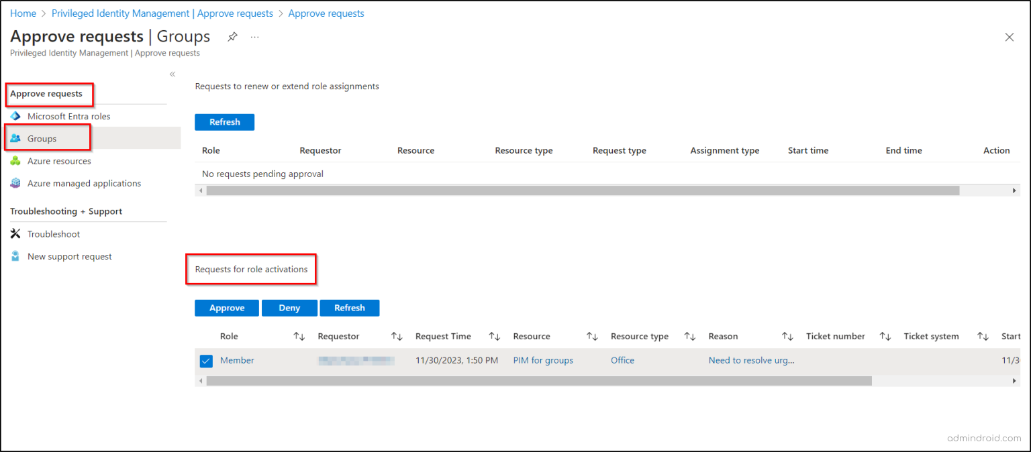Viewport: 1031px width, 452px height.
Task: Refresh the role activations table
Action: 350,308
